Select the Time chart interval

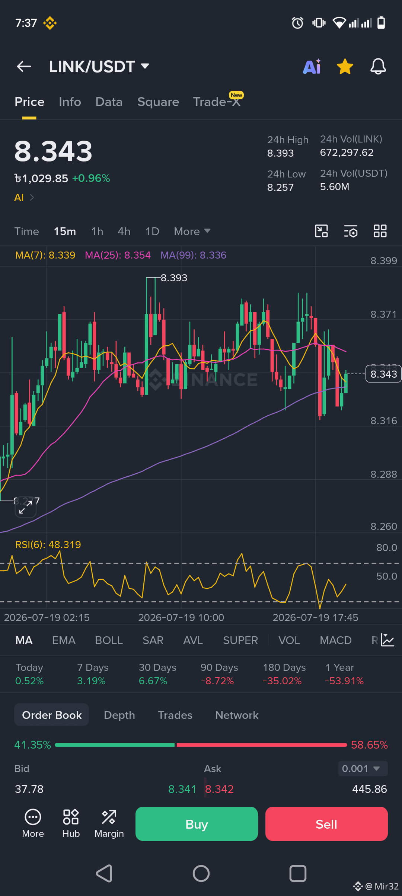[x=26, y=231]
